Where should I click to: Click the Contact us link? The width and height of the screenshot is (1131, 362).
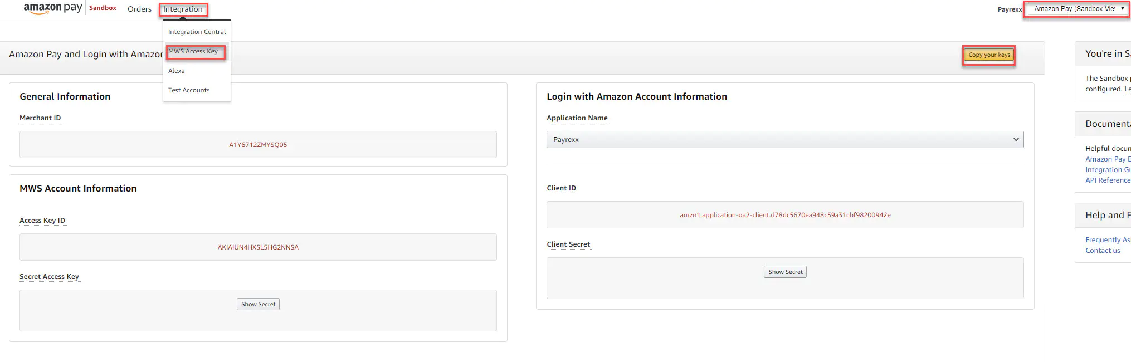point(1102,251)
